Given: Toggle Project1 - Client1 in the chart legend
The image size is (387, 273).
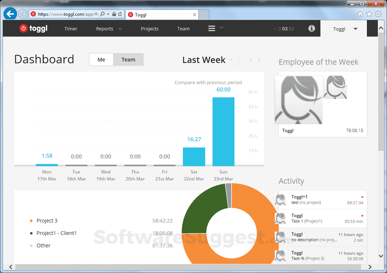Looking at the screenshot, I should click(56, 233).
